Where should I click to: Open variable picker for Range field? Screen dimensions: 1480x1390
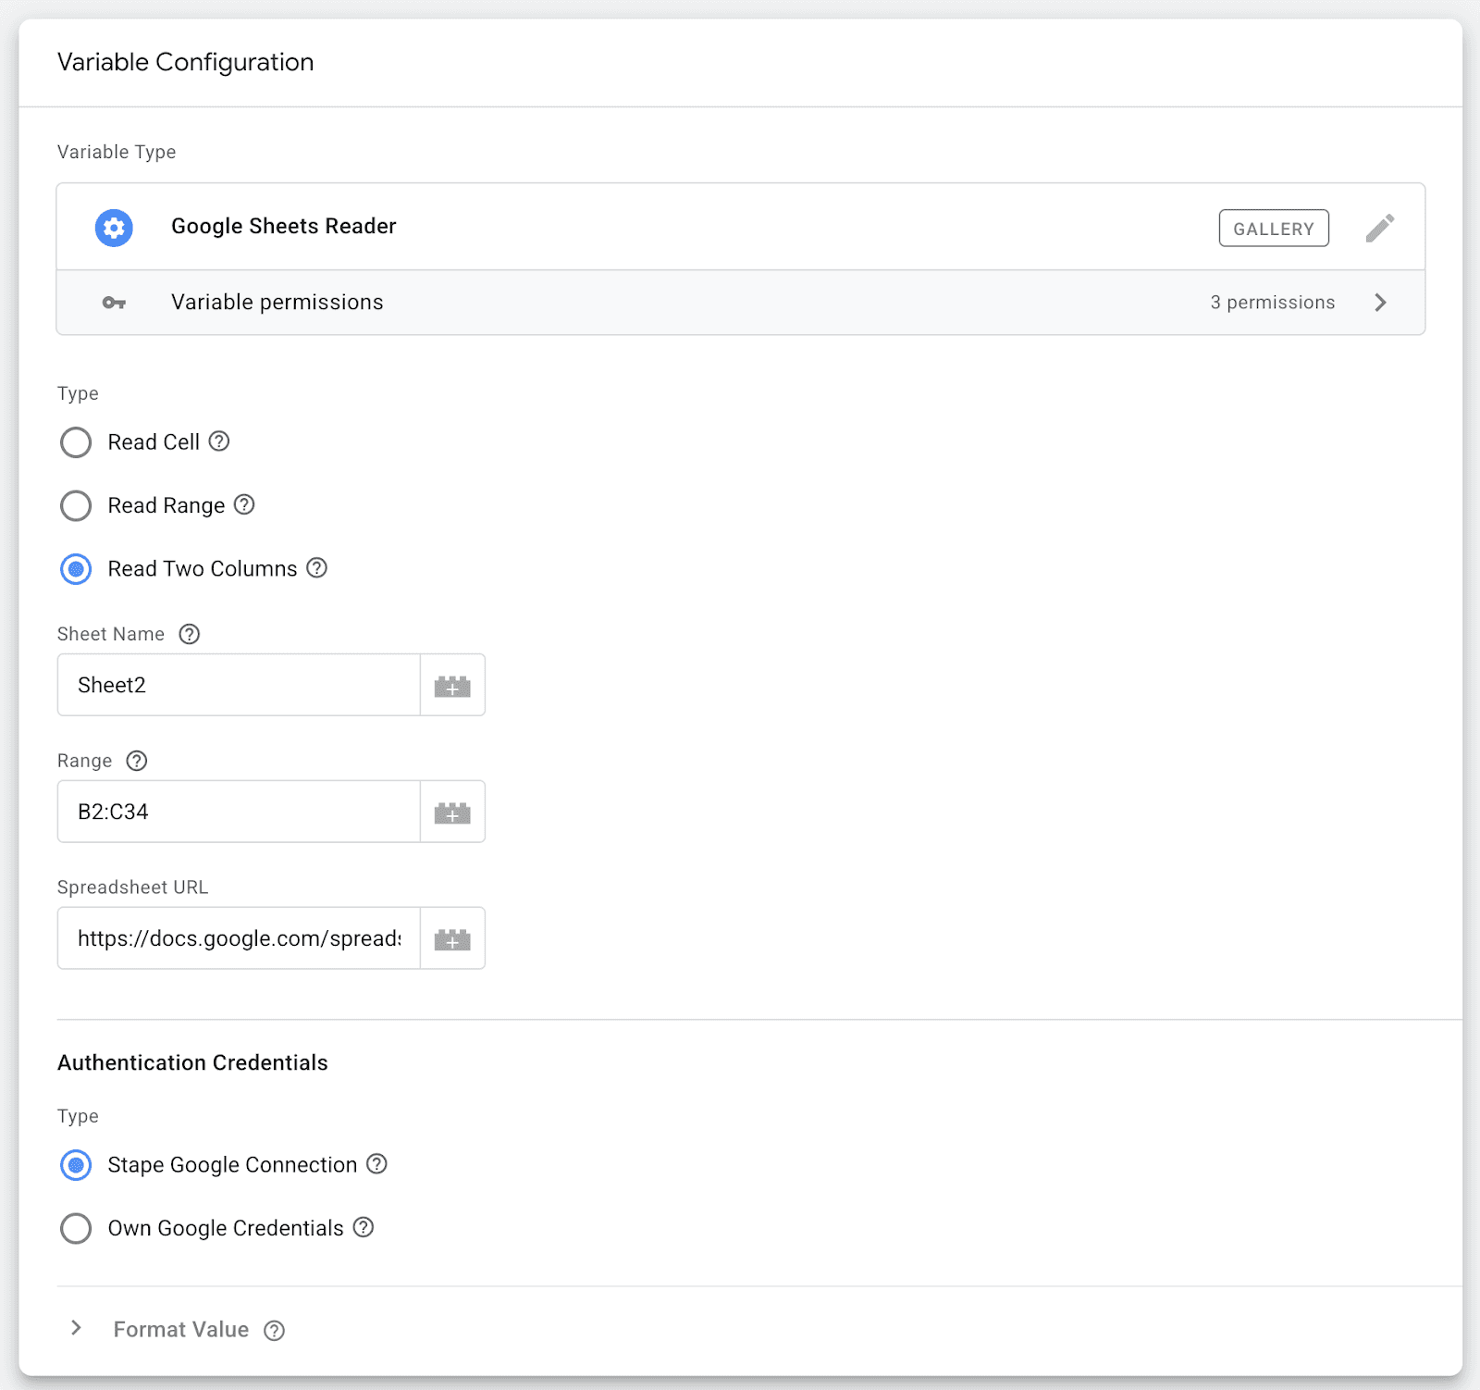tap(452, 813)
